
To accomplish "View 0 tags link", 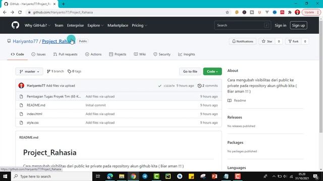I will (74, 71).
